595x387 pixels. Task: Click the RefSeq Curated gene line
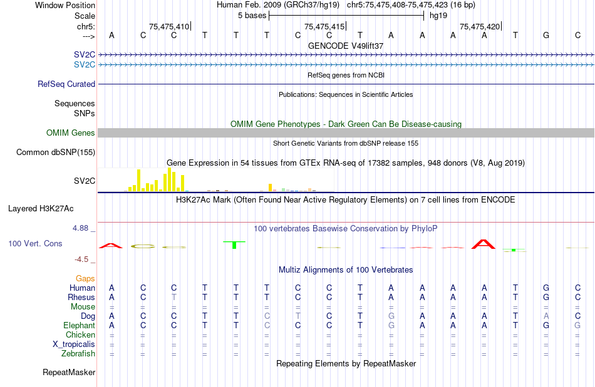[x=346, y=84]
